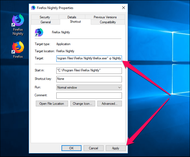190x157 pixels.
Task: Click the Comment label
Action: pos(41,95)
